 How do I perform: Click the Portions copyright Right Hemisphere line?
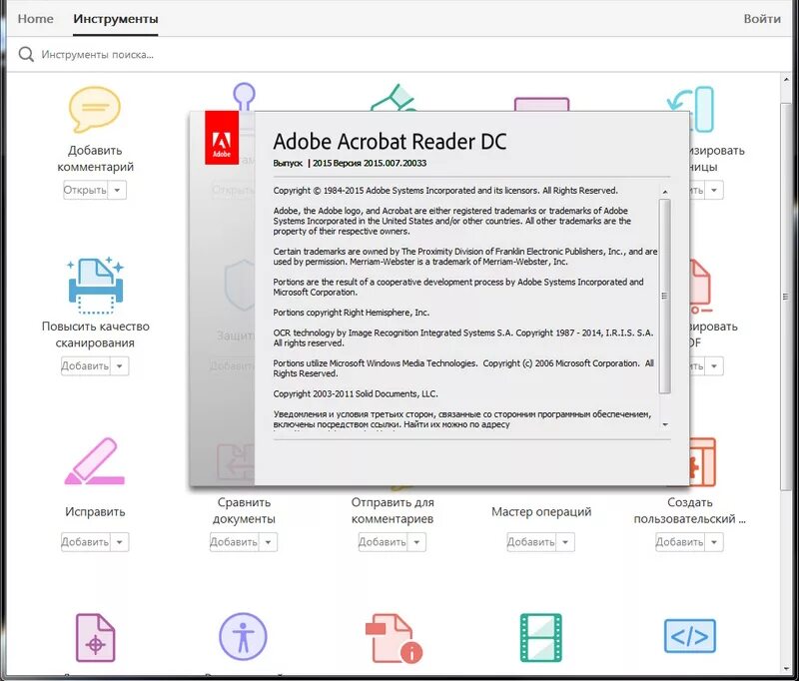(352, 313)
